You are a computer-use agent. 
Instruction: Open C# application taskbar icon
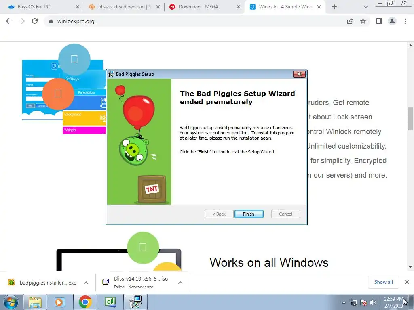point(110,302)
